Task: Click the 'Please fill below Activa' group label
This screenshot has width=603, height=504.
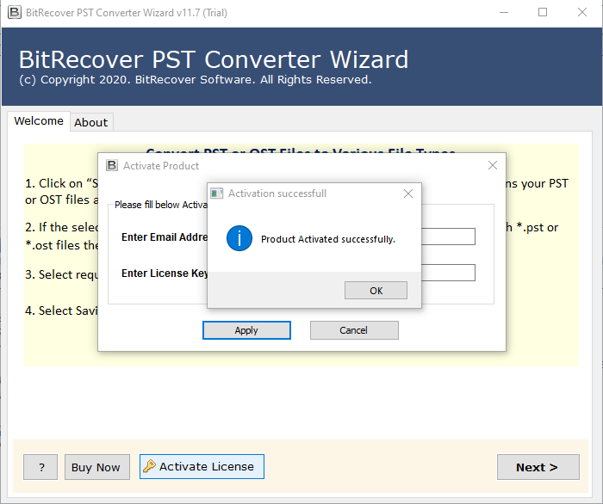Action: point(161,205)
